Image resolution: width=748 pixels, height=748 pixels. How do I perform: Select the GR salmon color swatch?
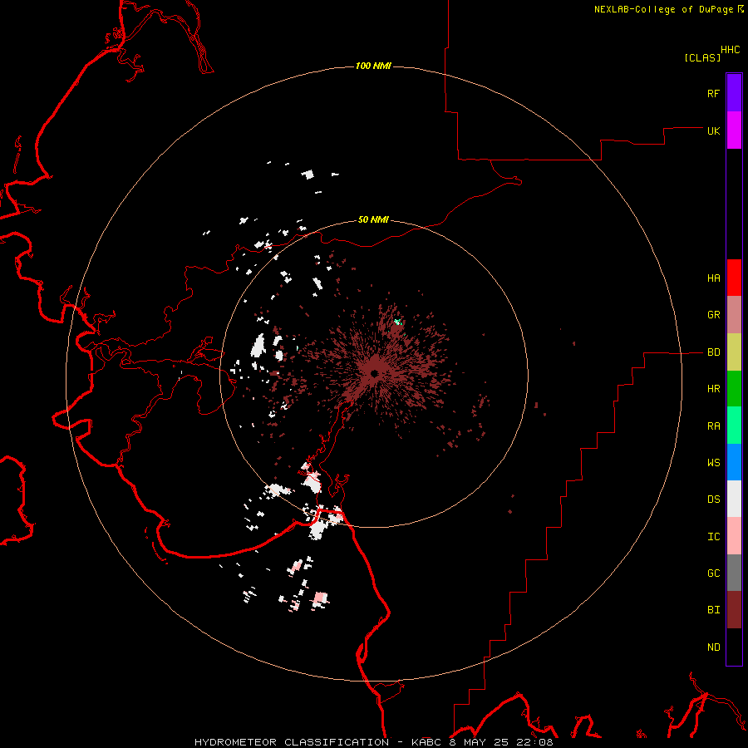[734, 315]
